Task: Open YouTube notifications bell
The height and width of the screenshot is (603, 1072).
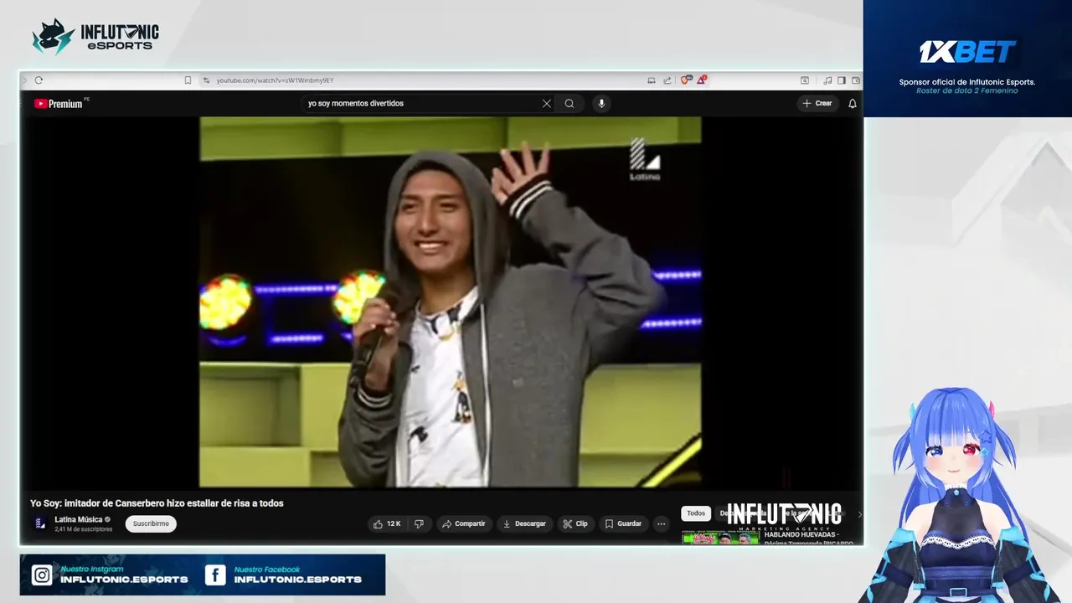Action: point(853,104)
